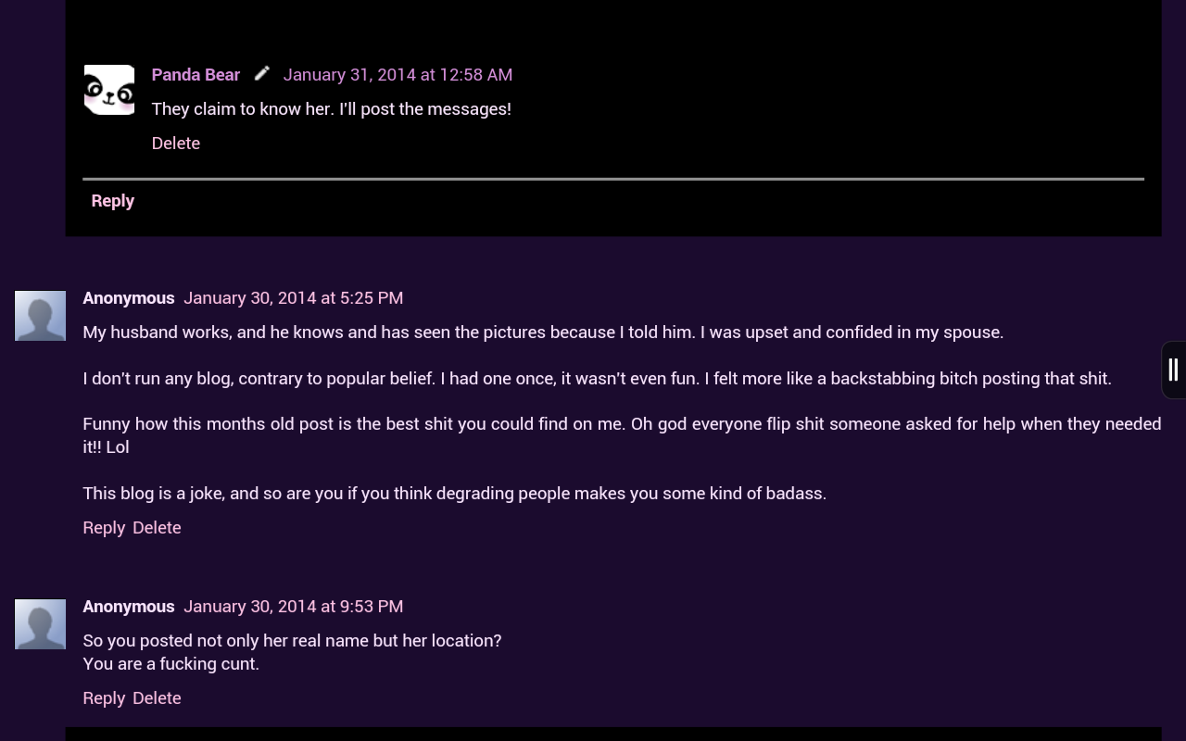Image resolution: width=1186 pixels, height=741 pixels.
Task: Open the side handle on the right edge
Action: 1173,370
